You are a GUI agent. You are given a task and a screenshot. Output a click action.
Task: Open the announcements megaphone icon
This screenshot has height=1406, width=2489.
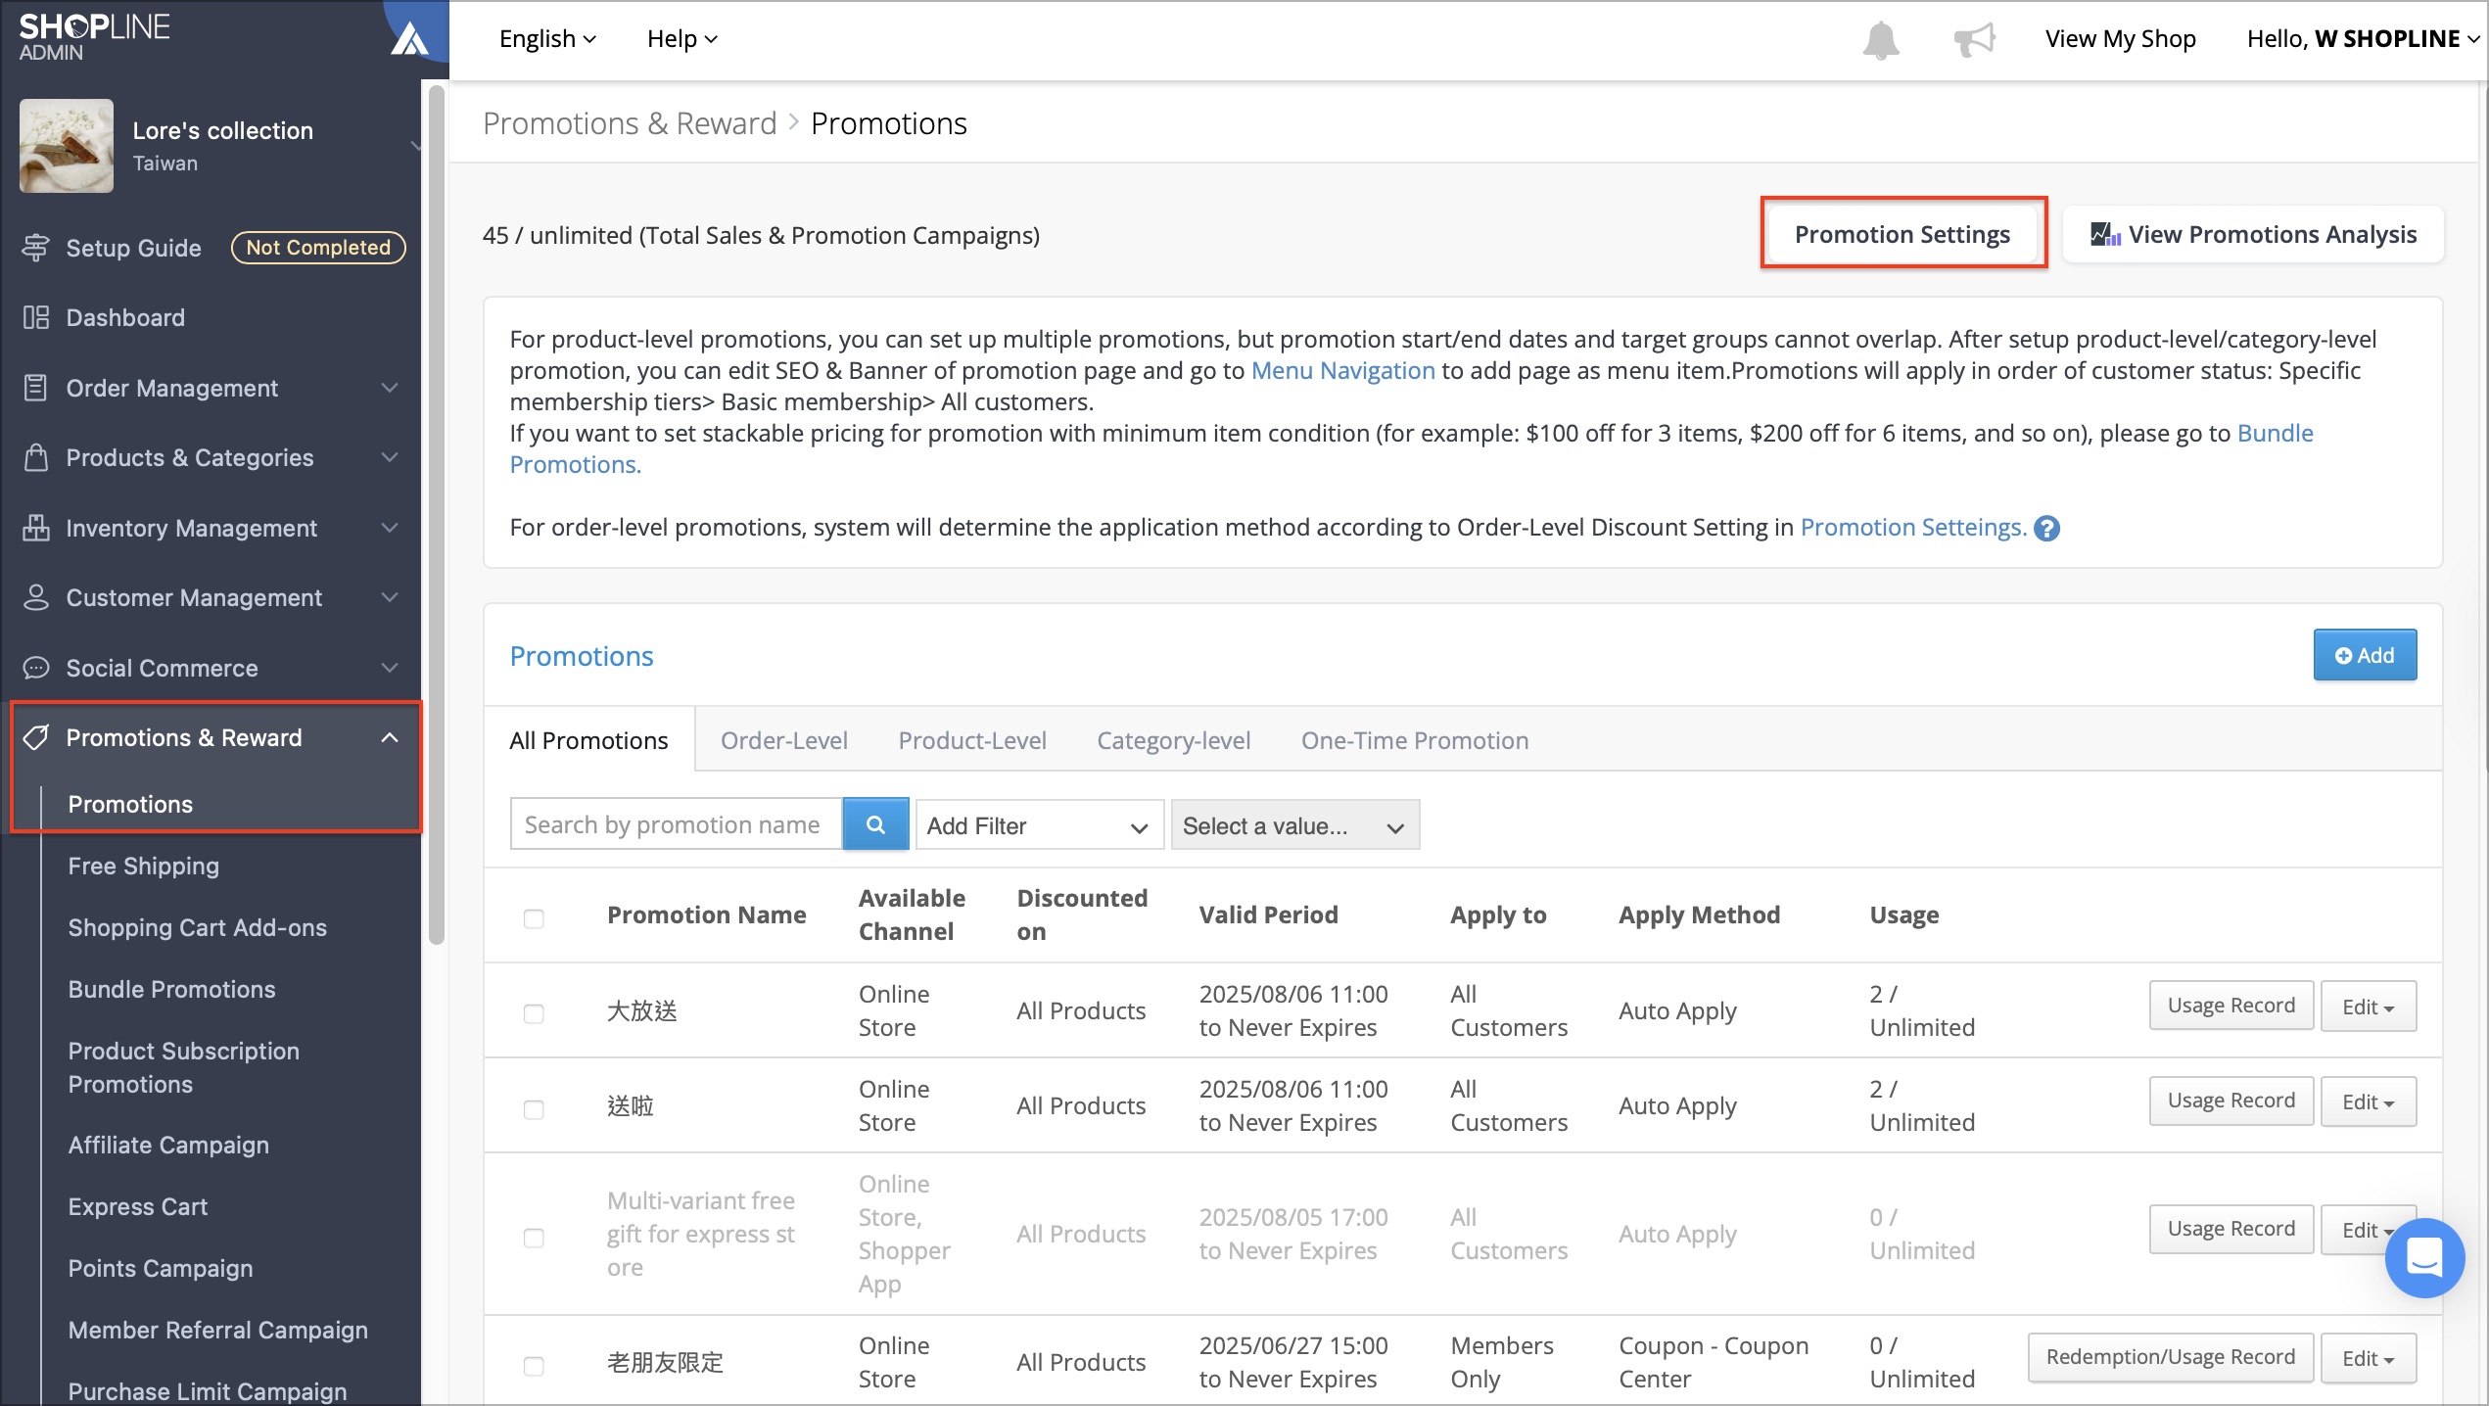pyautogui.click(x=1974, y=40)
